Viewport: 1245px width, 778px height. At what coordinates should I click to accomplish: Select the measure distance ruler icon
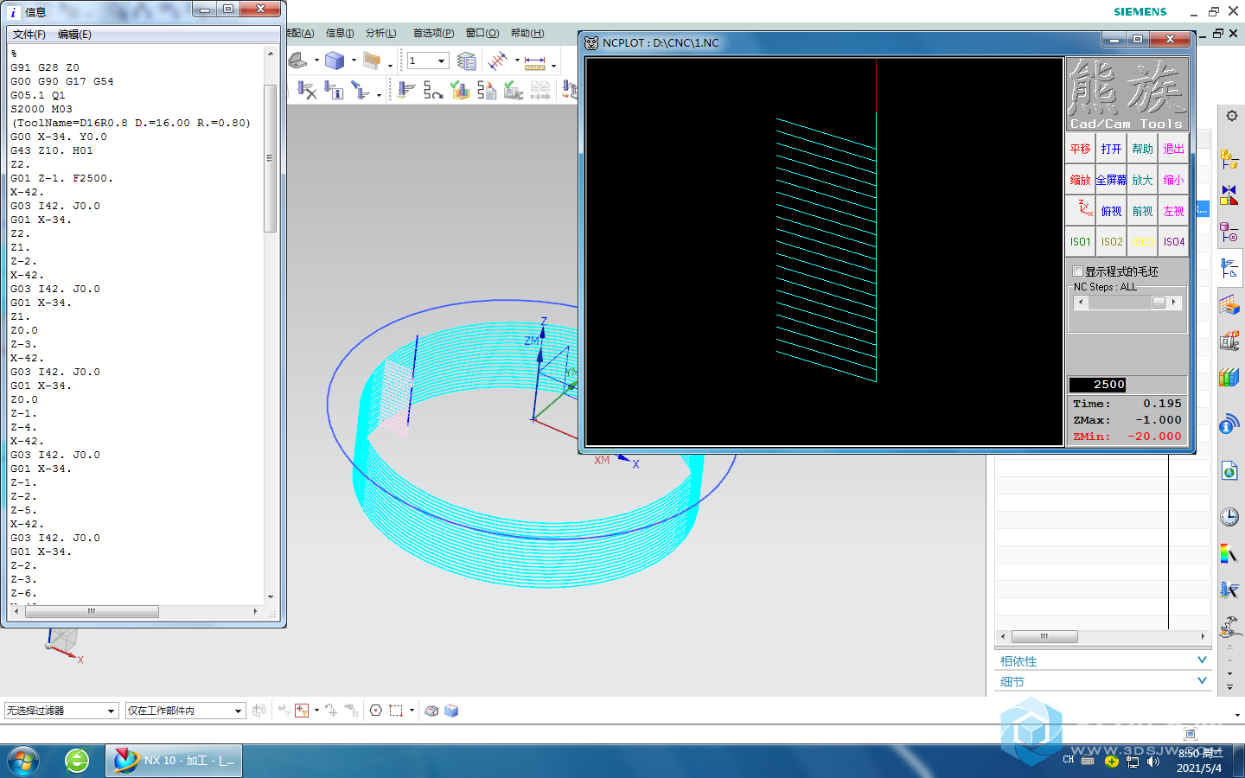point(534,62)
